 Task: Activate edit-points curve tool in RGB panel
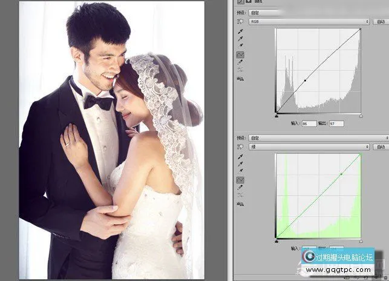pyautogui.click(x=240, y=54)
